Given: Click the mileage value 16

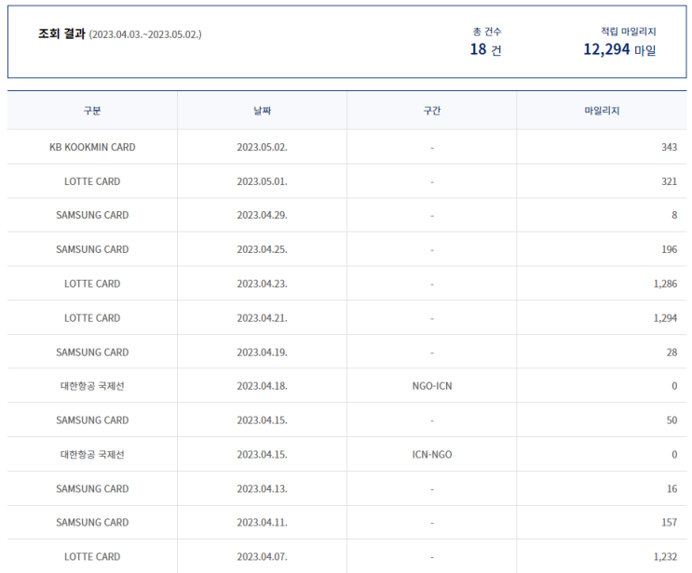Looking at the screenshot, I should [672, 489].
